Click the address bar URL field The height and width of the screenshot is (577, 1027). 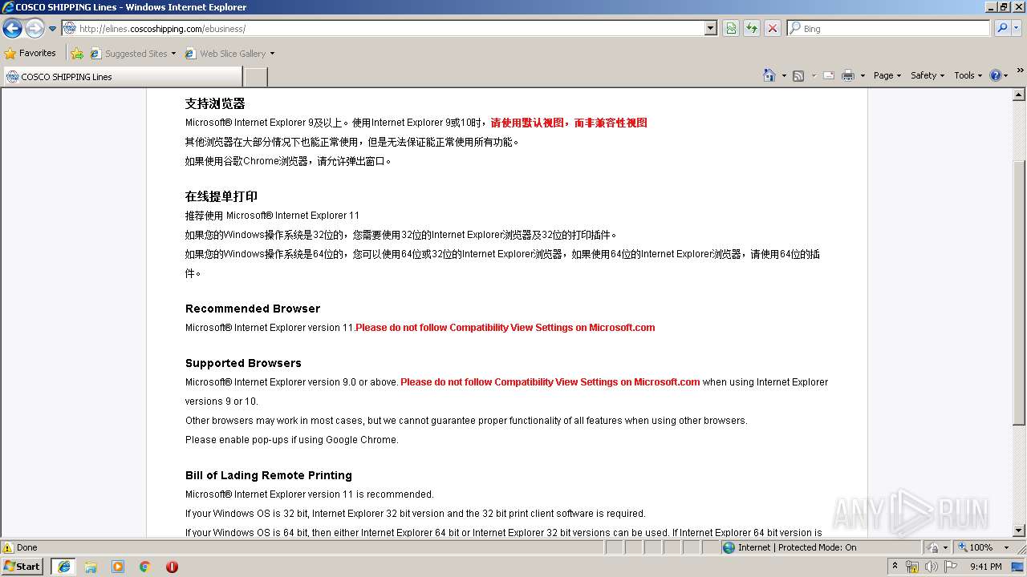click(x=384, y=28)
